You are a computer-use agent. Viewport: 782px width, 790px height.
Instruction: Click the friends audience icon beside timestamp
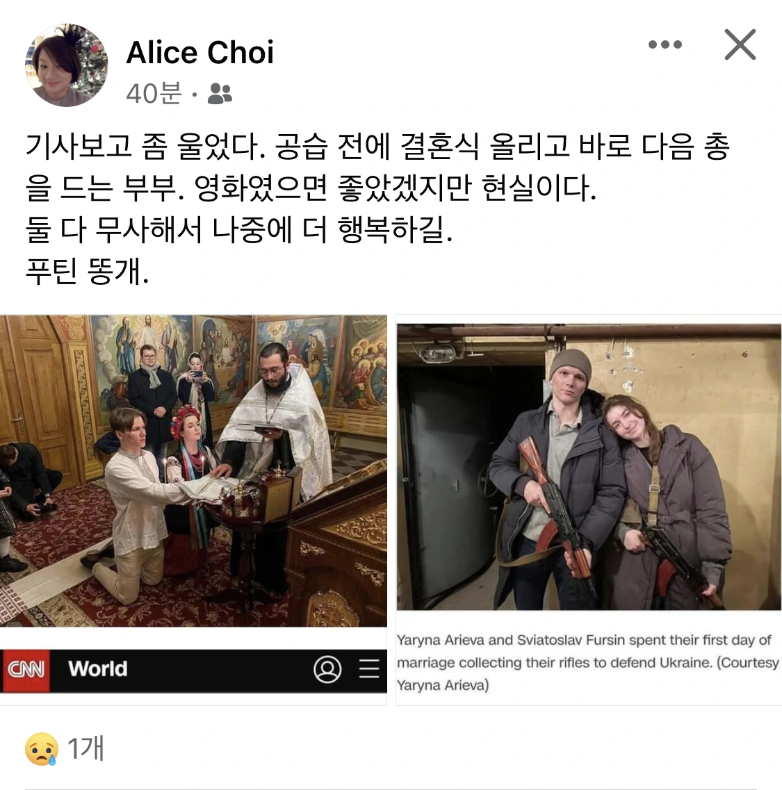point(220,94)
